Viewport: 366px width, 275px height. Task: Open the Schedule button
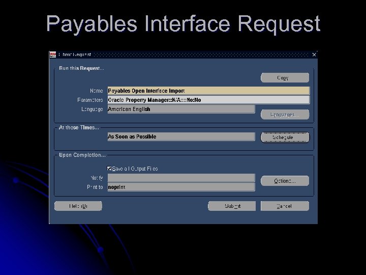coord(285,137)
